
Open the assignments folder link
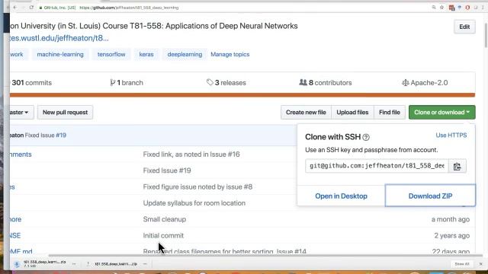point(21,155)
